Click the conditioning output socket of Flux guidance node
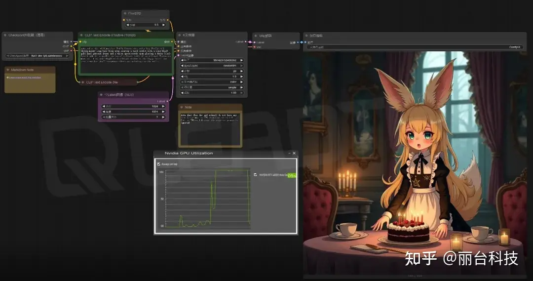This screenshot has height=281, width=533. [167, 20]
